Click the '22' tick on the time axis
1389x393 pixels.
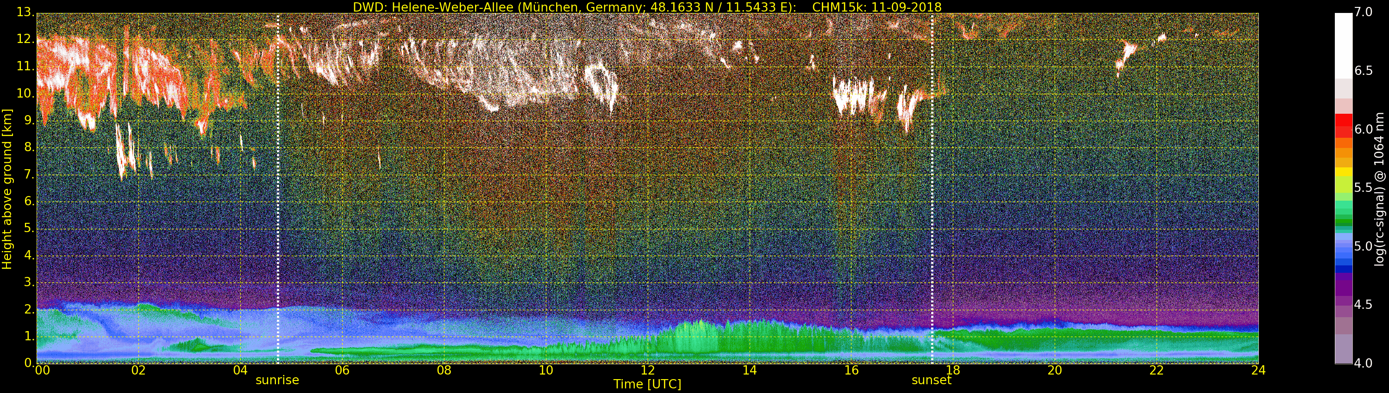[1157, 370]
